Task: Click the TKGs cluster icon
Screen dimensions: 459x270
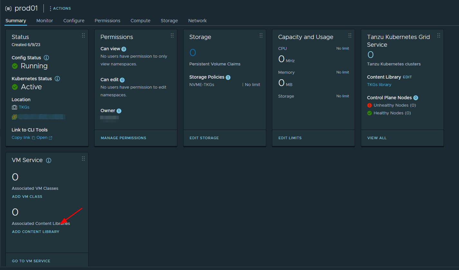Action: [14, 107]
